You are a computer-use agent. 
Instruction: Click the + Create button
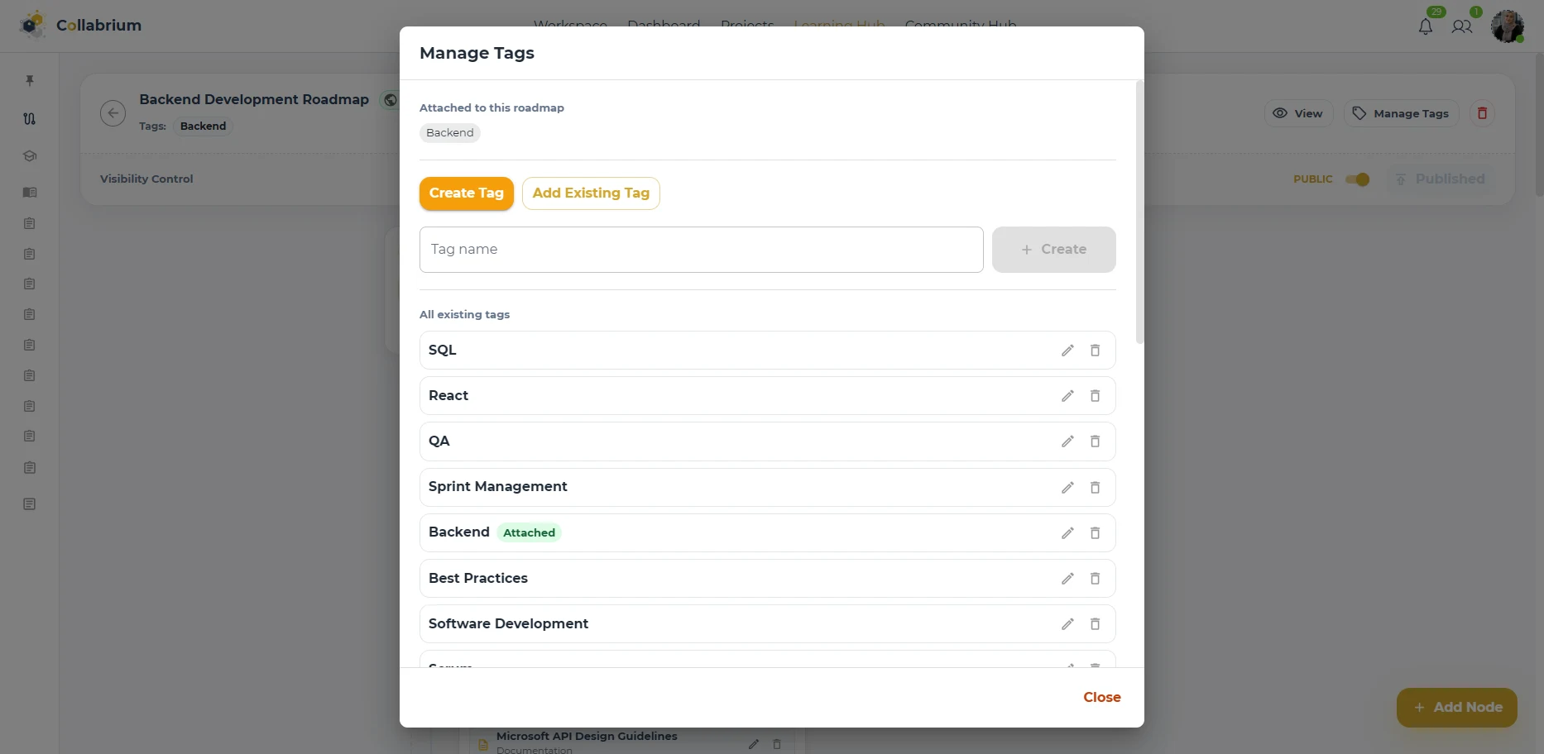tap(1054, 250)
